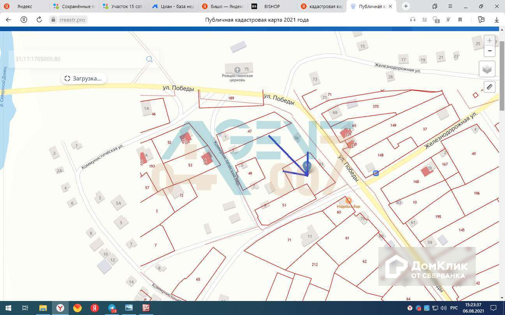Image resolution: width=505 pixels, height=315 pixels.
Task: Click the cadastral number search field
Action: pos(78,59)
